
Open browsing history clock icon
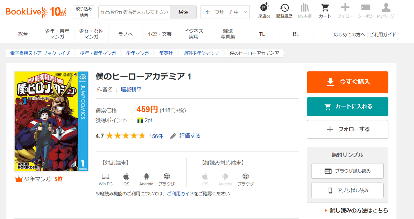(x=284, y=8)
